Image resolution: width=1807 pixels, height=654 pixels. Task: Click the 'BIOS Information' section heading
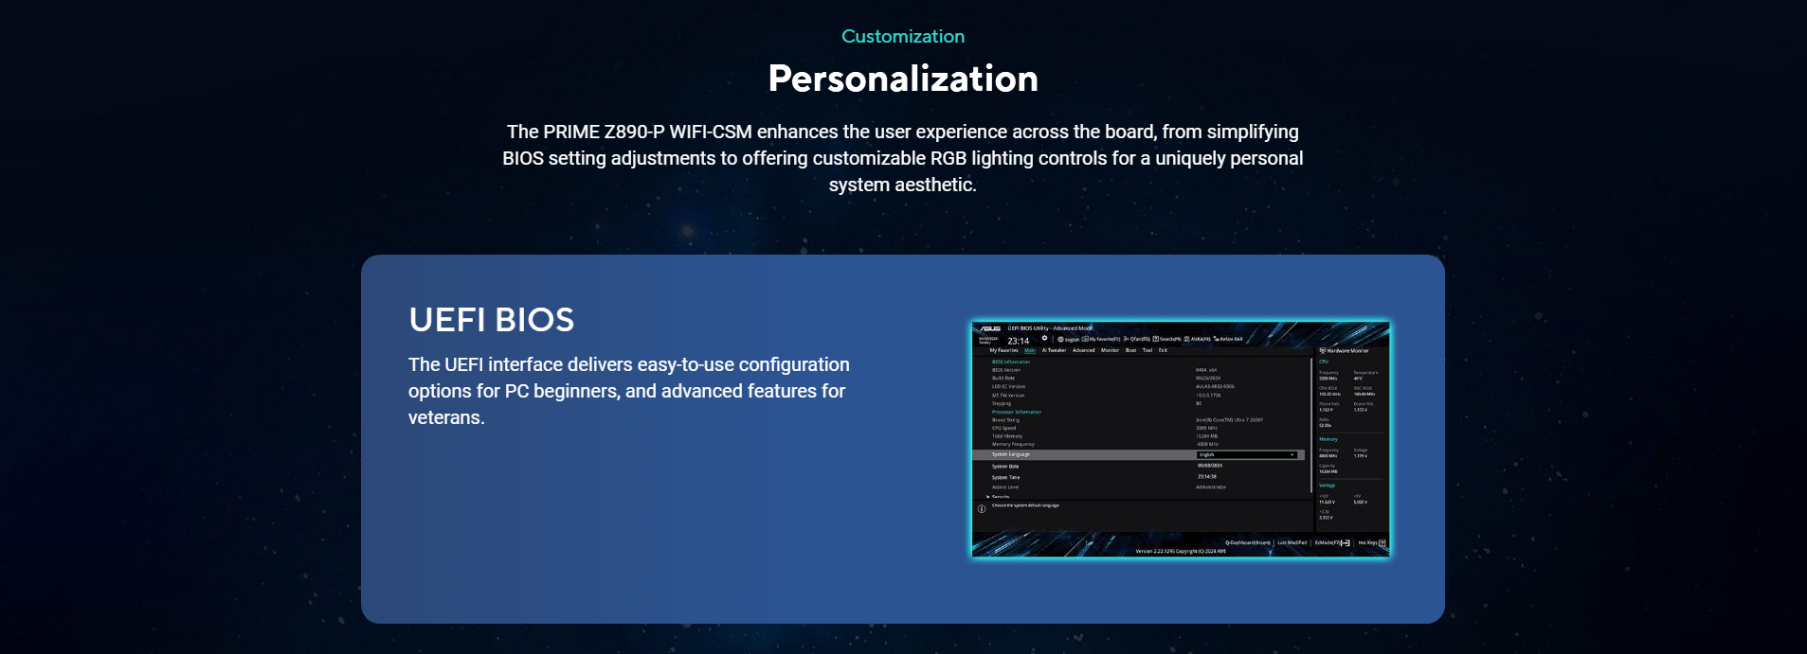click(1011, 362)
